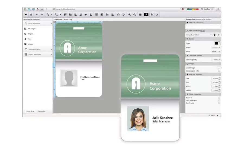Click the Acme Corp breadcrumb text
244x149 pixels.
pos(68,20)
